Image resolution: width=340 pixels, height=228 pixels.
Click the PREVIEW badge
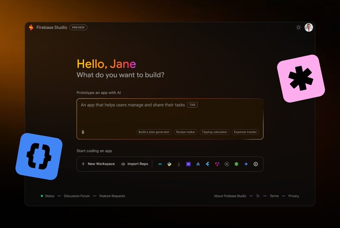tap(78, 27)
